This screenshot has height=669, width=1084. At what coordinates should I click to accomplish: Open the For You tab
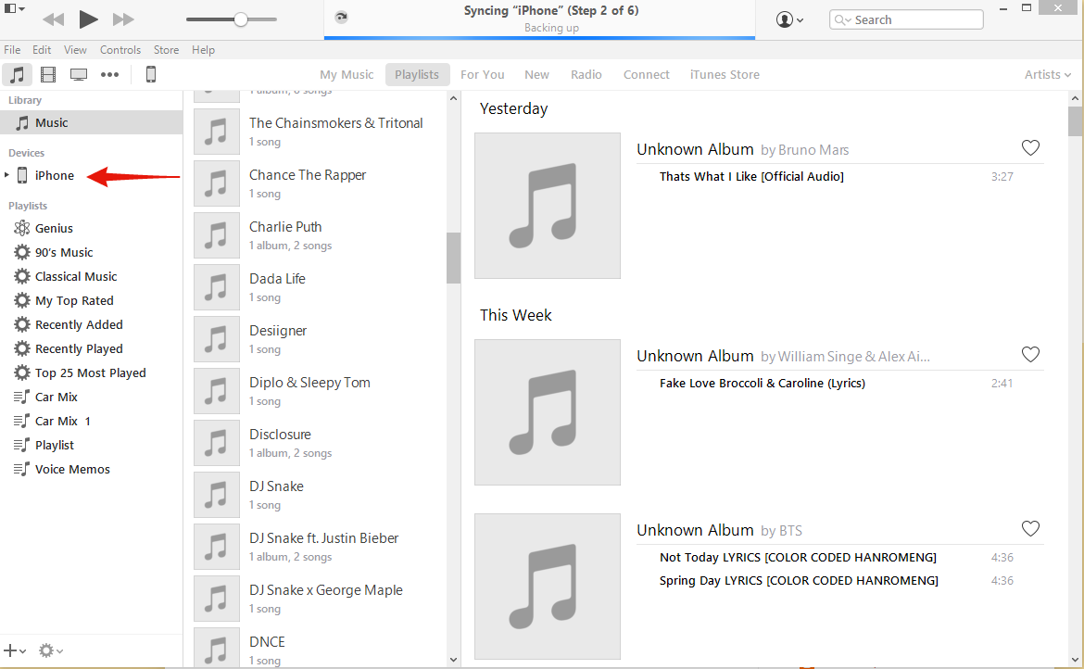(483, 75)
